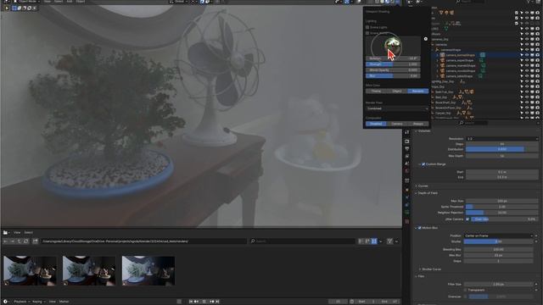Image resolution: width=543 pixels, height=305 pixels.
Task: Open the red checker Texture properties tab
Action: (407, 221)
